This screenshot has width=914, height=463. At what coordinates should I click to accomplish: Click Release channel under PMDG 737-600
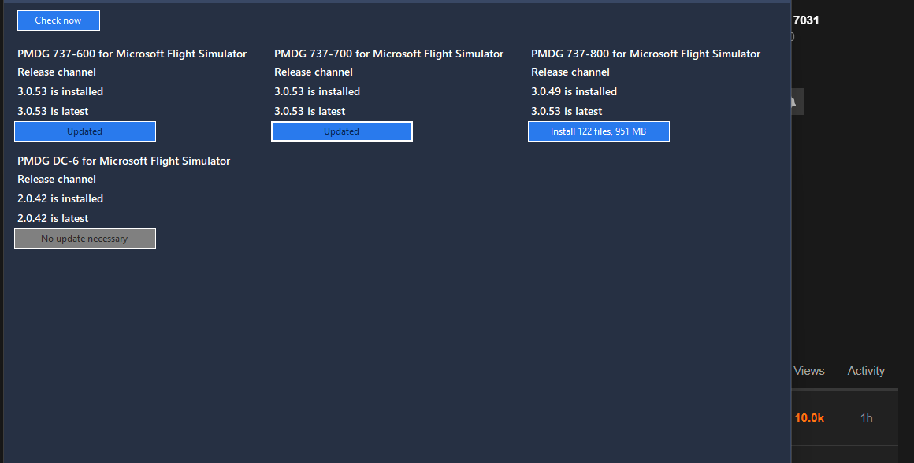tap(57, 72)
